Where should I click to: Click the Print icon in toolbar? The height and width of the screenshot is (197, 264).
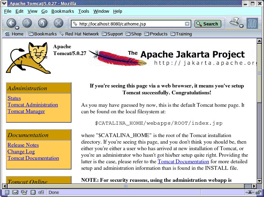pyautogui.click(x=235, y=21)
